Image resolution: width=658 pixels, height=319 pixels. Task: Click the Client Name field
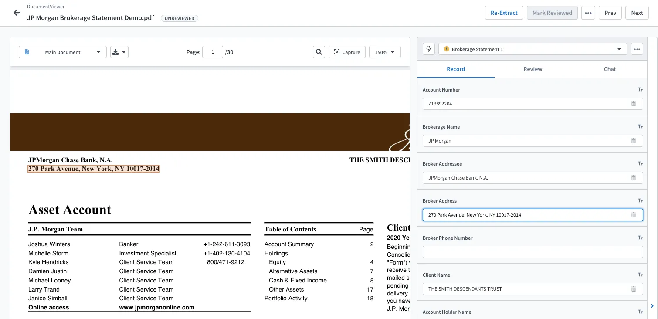pyautogui.click(x=533, y=289)
